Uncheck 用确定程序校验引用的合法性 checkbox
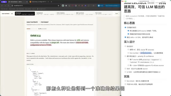The image size is (171, 96). coord(128,34)
